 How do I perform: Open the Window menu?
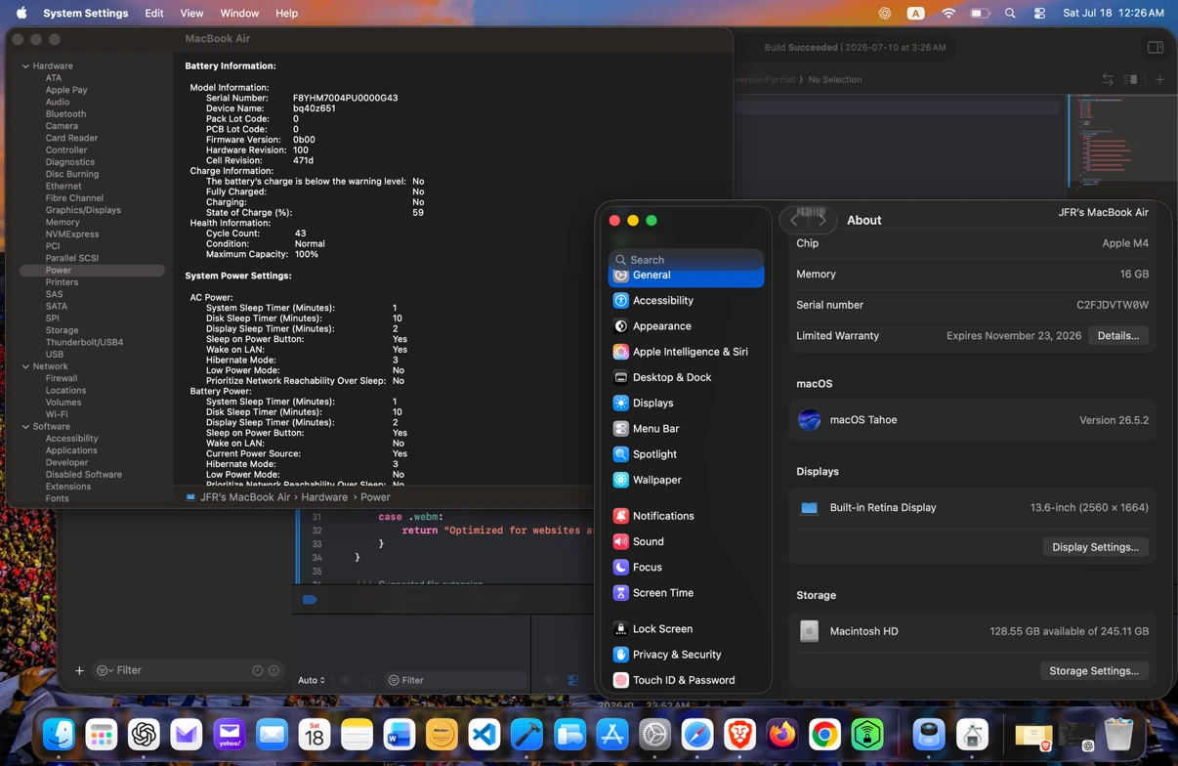[x=239, y=13]
